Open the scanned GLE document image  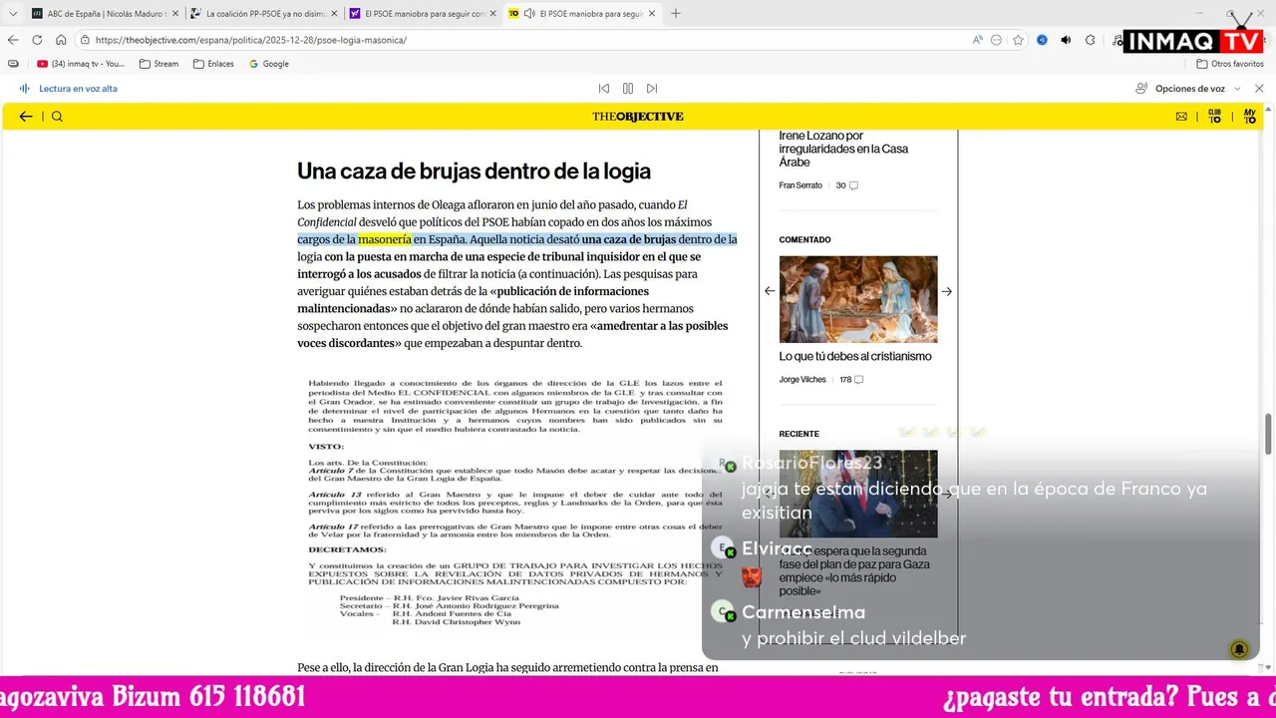click(515, 503)
